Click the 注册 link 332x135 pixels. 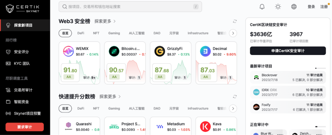point(324,7)
